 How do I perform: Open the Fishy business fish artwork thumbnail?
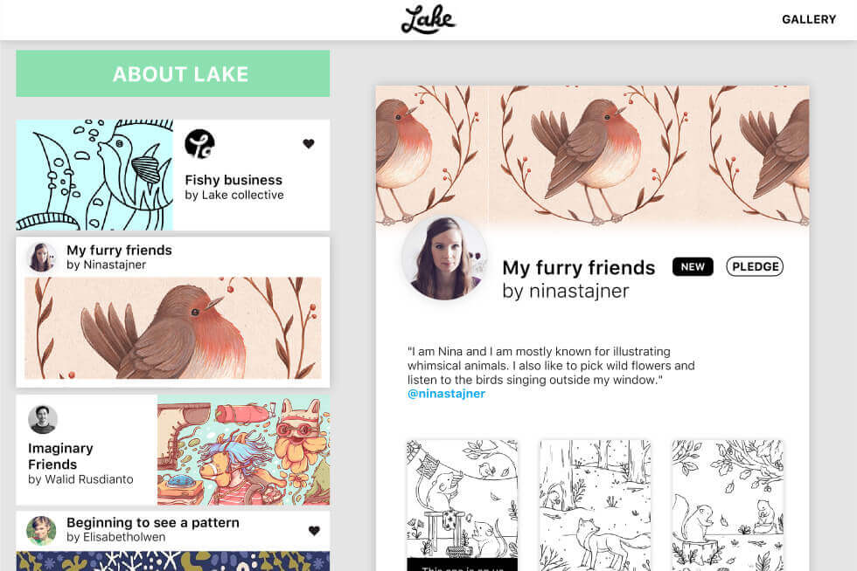pos(94,175)
